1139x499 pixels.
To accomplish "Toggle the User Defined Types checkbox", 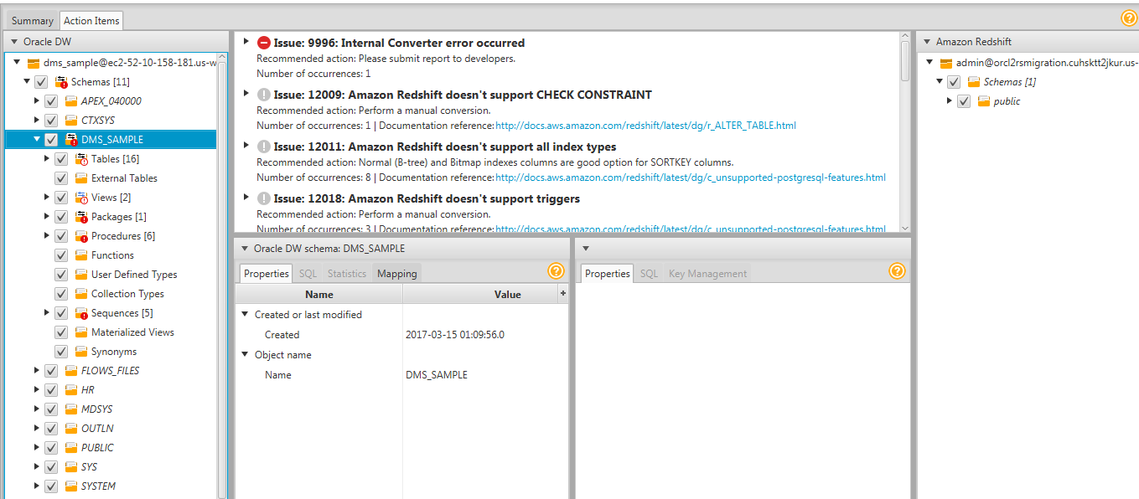I will click(61, 275).
